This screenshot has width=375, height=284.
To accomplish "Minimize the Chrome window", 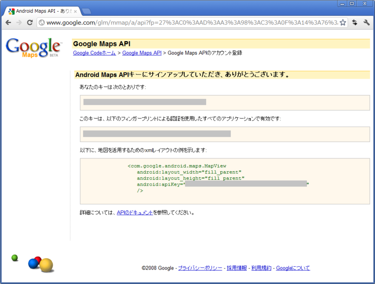I will tap(342, 3).
